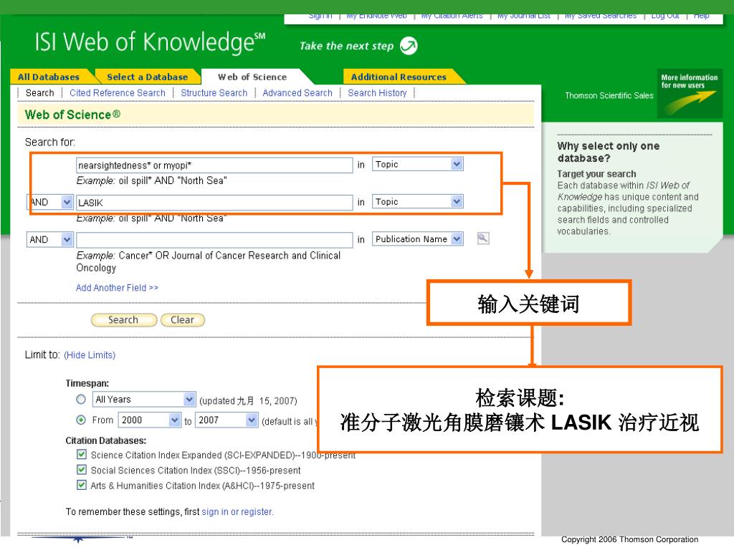Click the Clear button
The width and height of the screenshot is (734, 550).
[x=183, y=320]
